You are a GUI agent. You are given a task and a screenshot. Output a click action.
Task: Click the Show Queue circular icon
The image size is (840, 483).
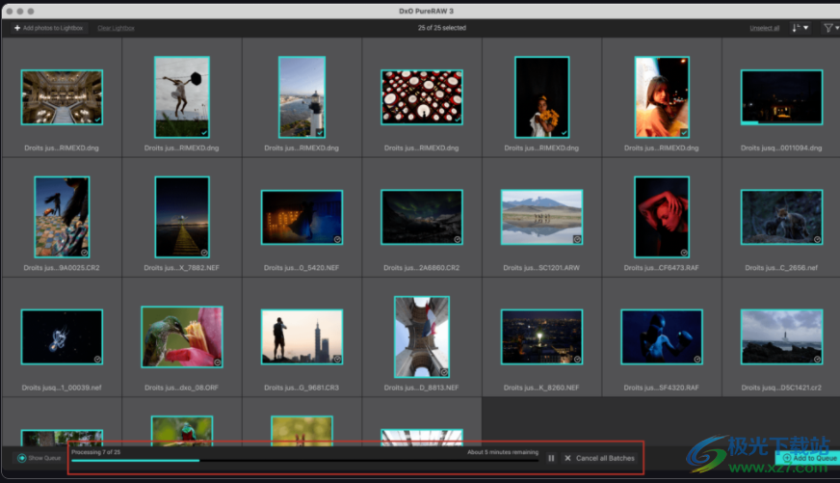(22, 458)
